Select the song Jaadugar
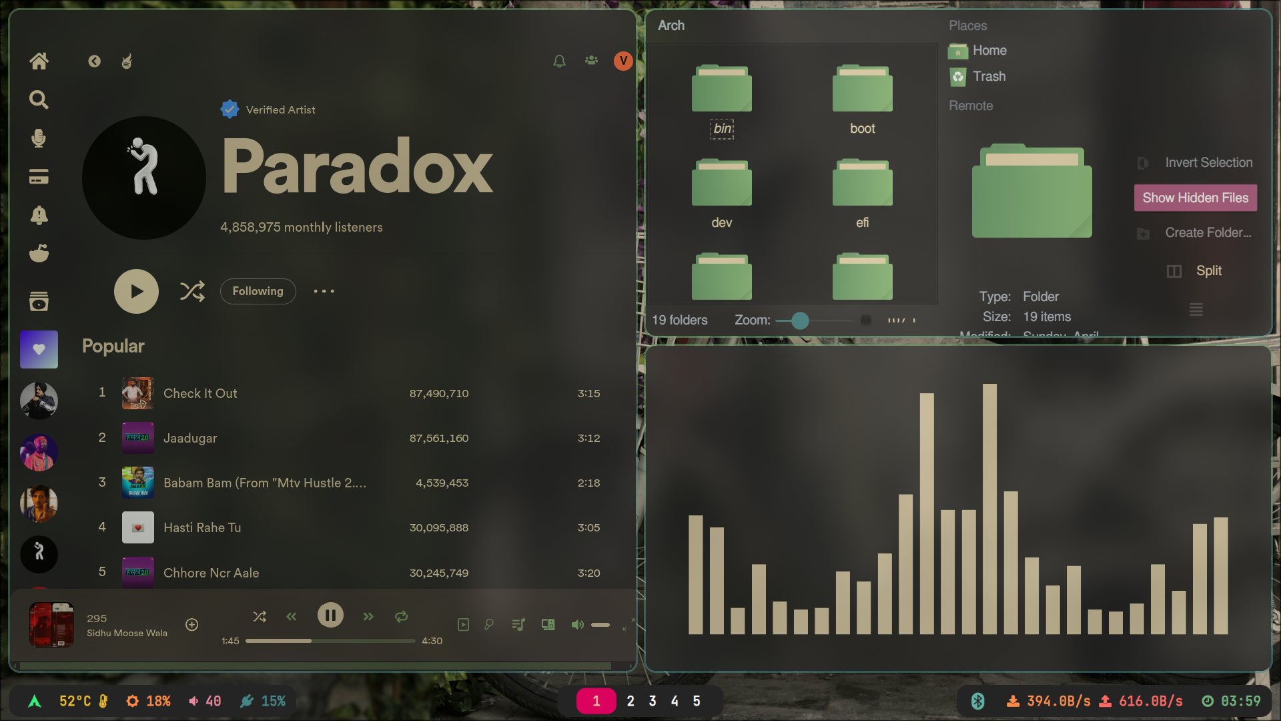1281x721 pixels. coord(190,438)
